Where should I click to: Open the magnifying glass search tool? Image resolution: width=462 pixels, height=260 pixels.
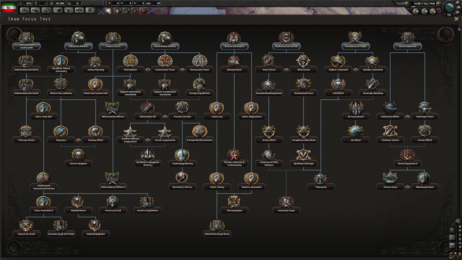click(458, 221)
